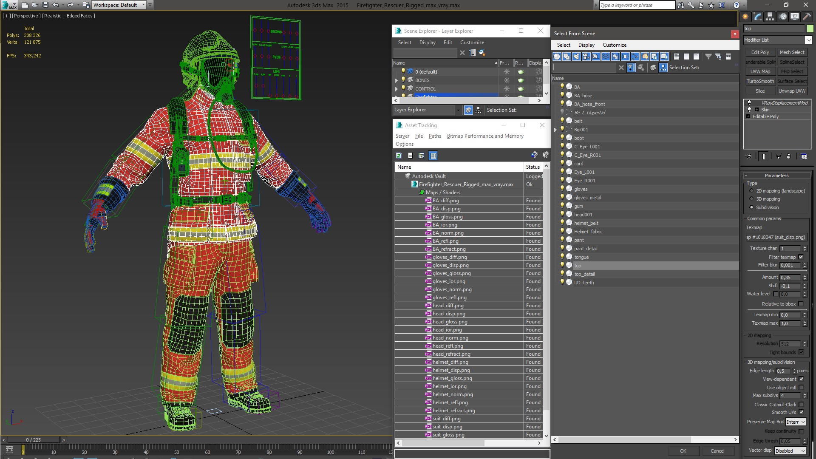Switch Select From Scene to sort by layer
Image resolution: width=816 pixels, height=459 pixels.
(x=653, y=68)
